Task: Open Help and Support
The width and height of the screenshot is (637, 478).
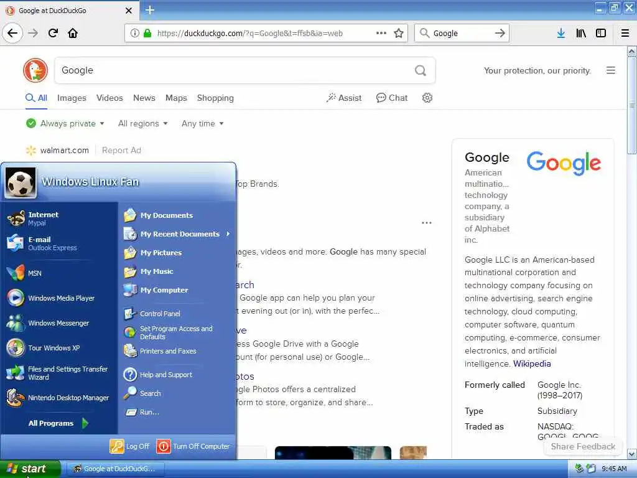Action: (x=177, y=374)
